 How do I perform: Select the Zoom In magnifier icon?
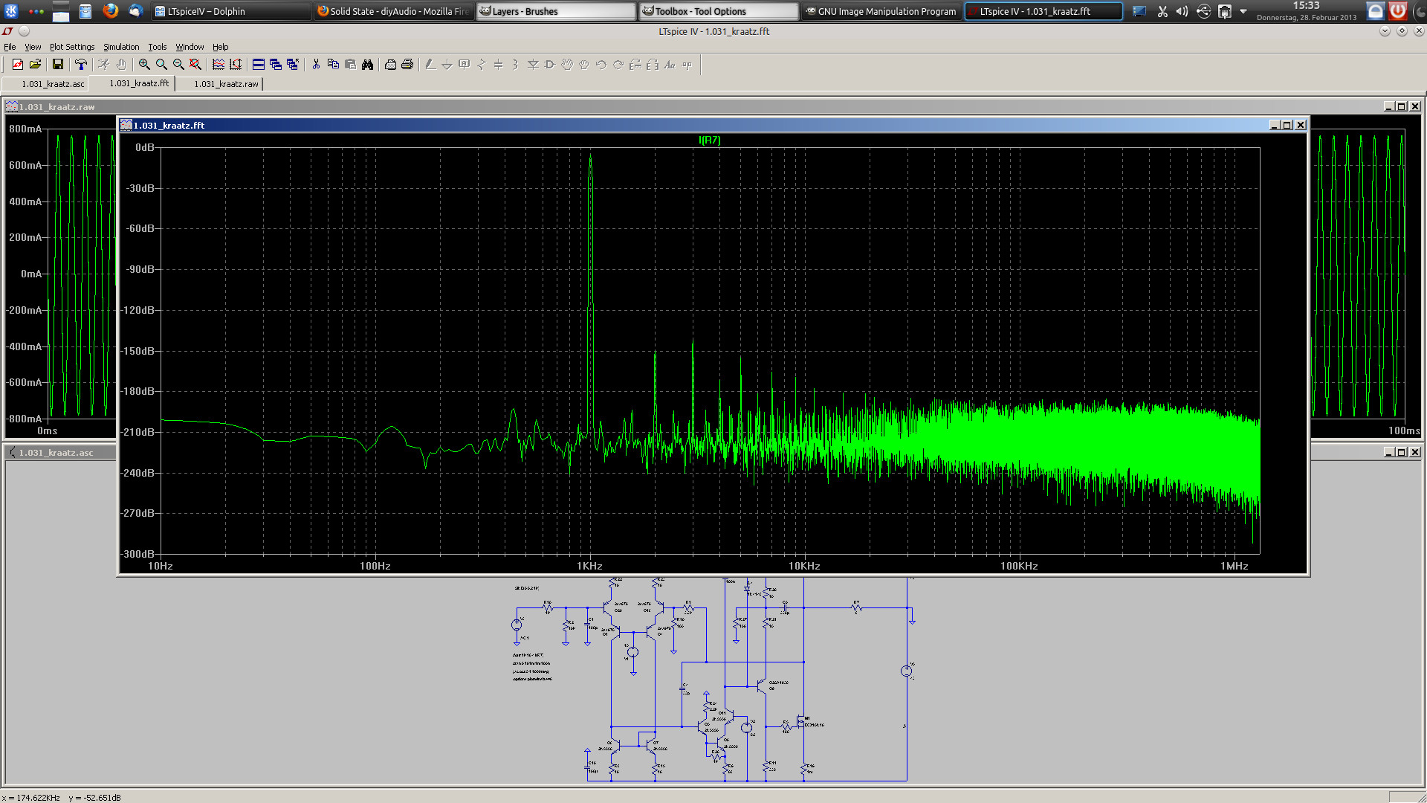144,65
